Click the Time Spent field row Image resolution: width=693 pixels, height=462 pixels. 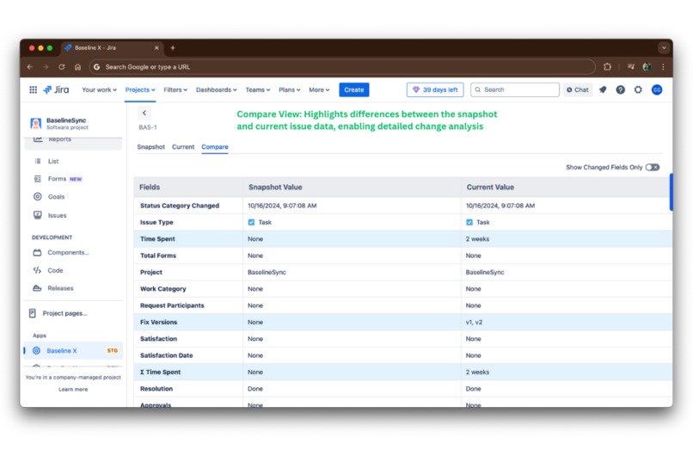coord(403,238)
